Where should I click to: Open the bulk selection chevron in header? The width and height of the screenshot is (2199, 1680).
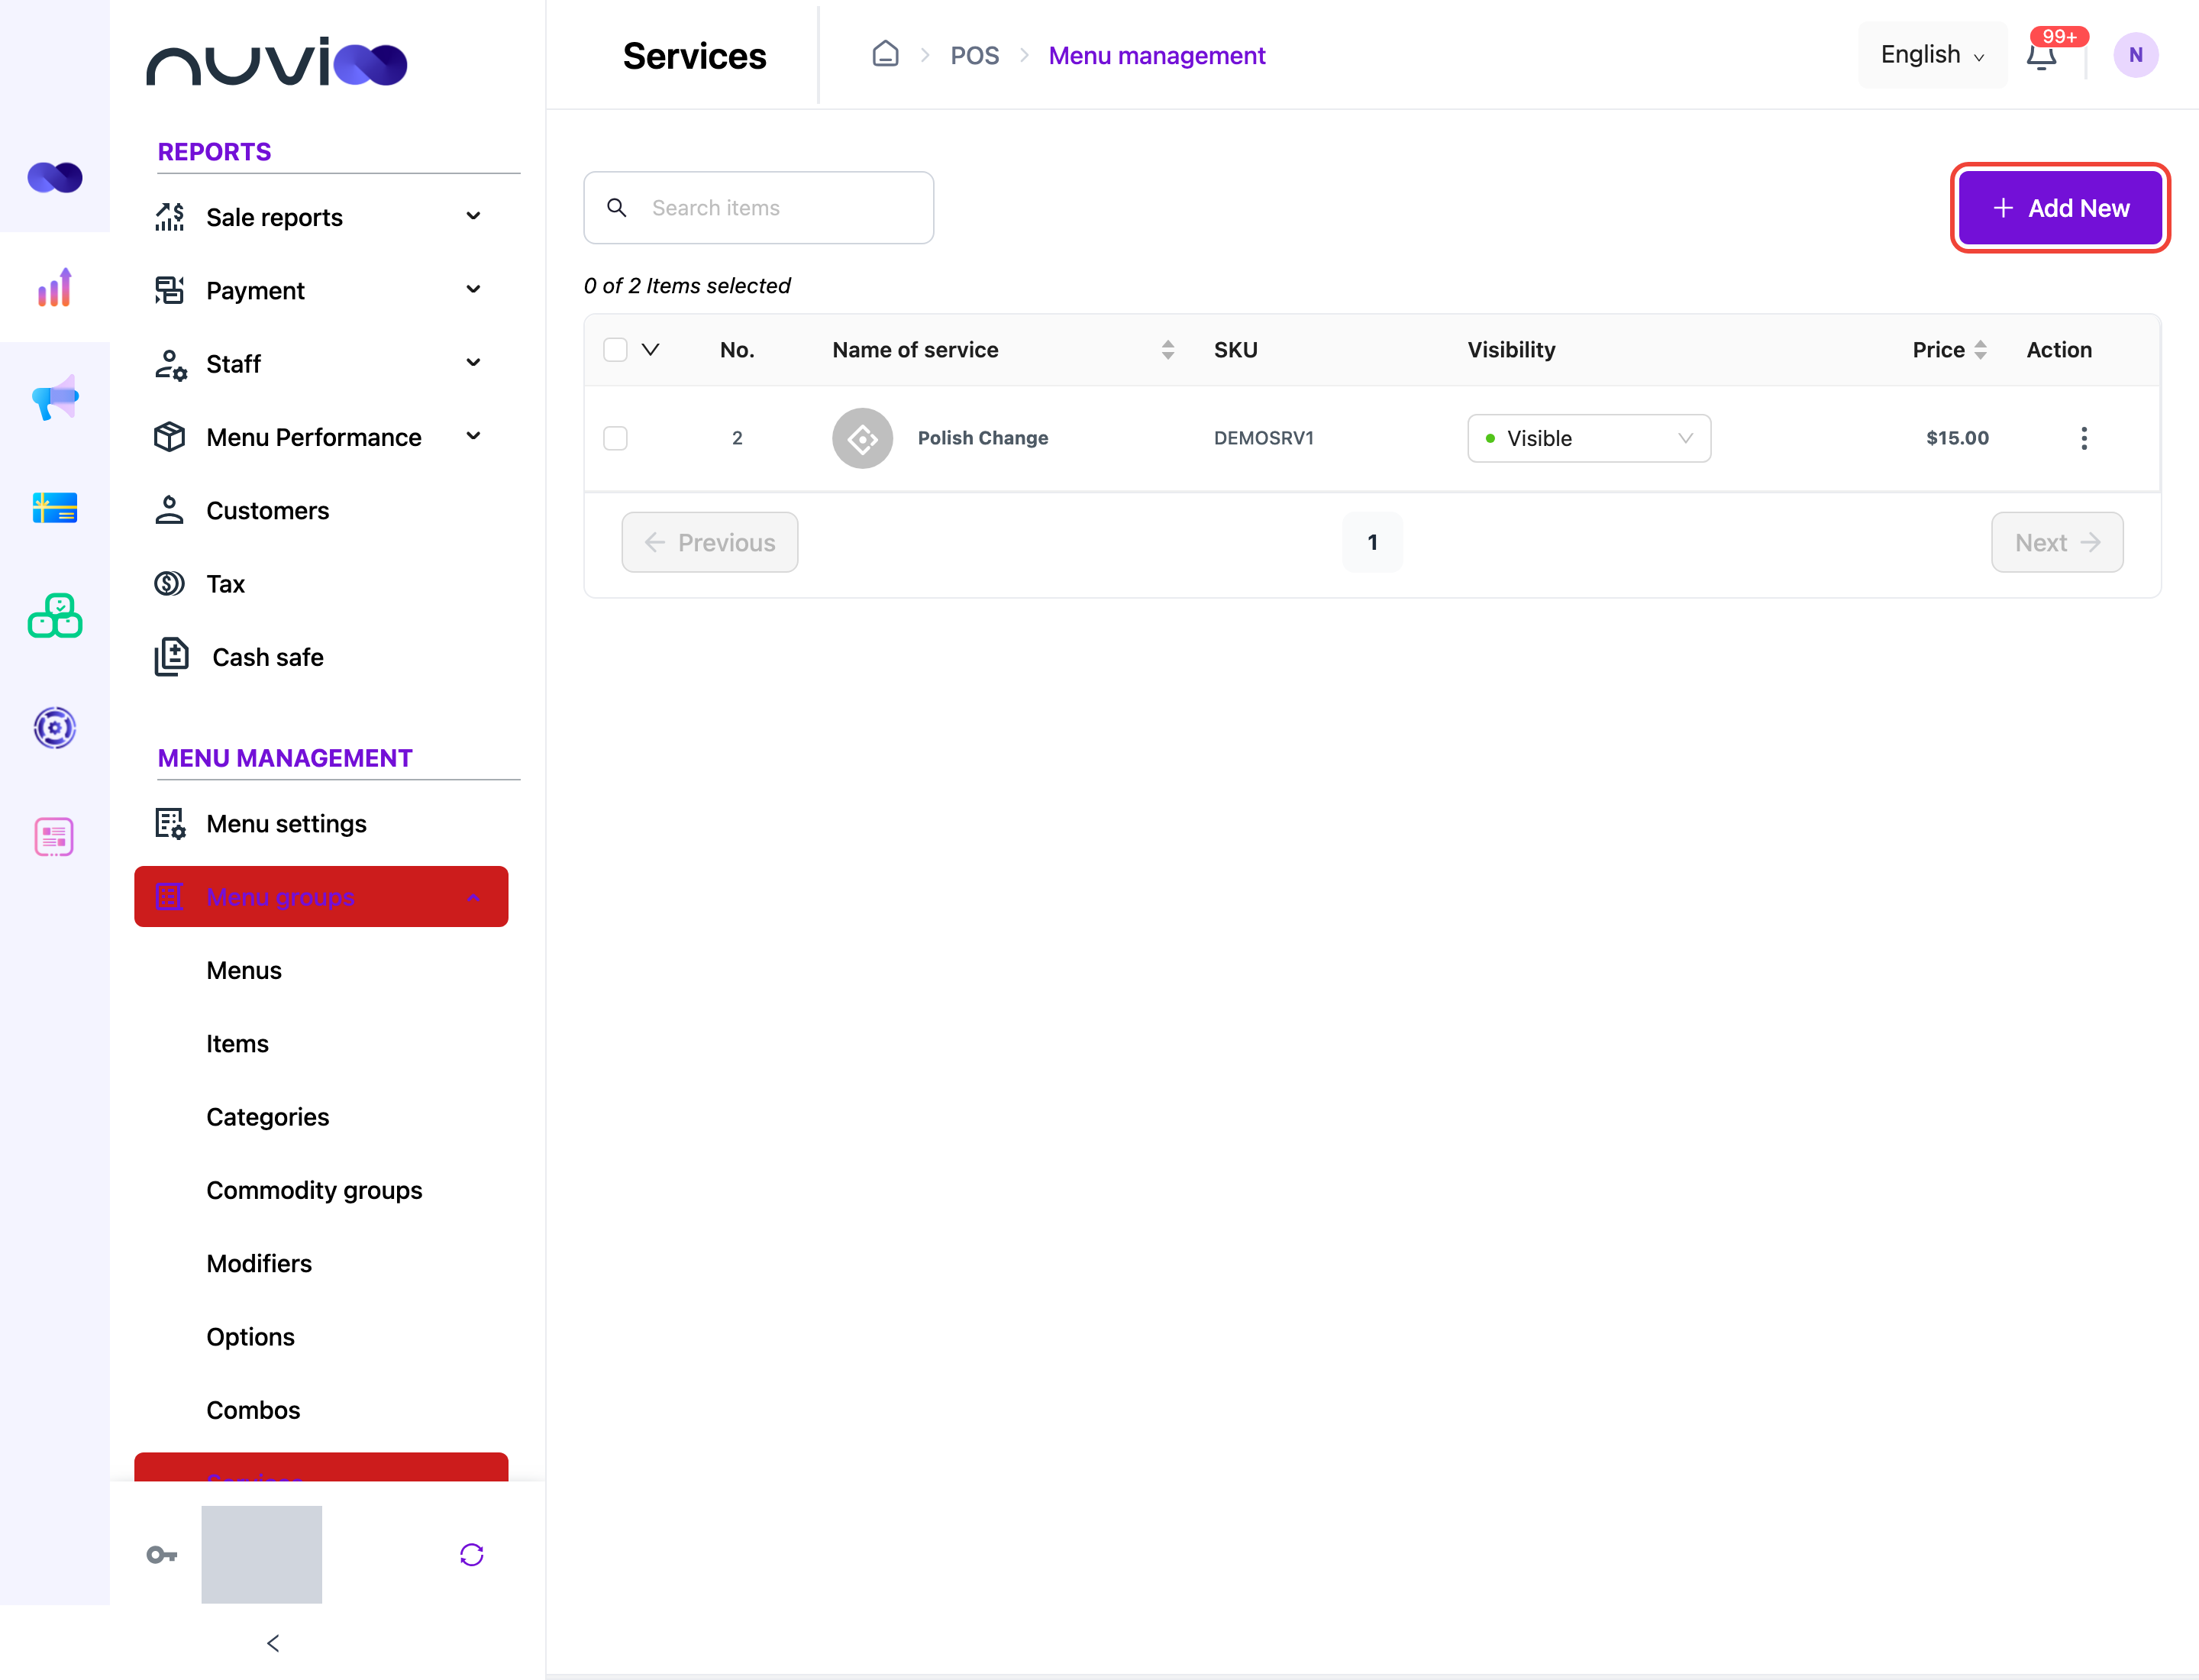(650, 350)
